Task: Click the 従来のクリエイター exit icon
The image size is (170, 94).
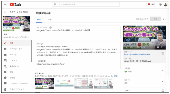Action: pos(5,89)
